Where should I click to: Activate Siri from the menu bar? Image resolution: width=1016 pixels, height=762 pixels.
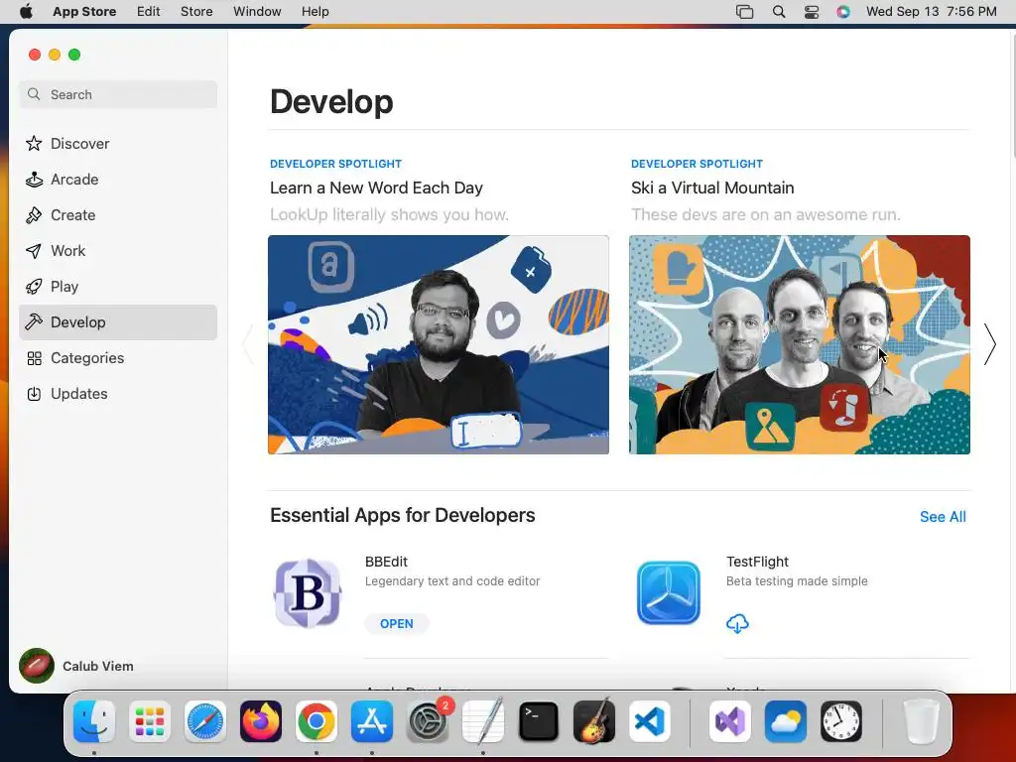tap(843, 12)
